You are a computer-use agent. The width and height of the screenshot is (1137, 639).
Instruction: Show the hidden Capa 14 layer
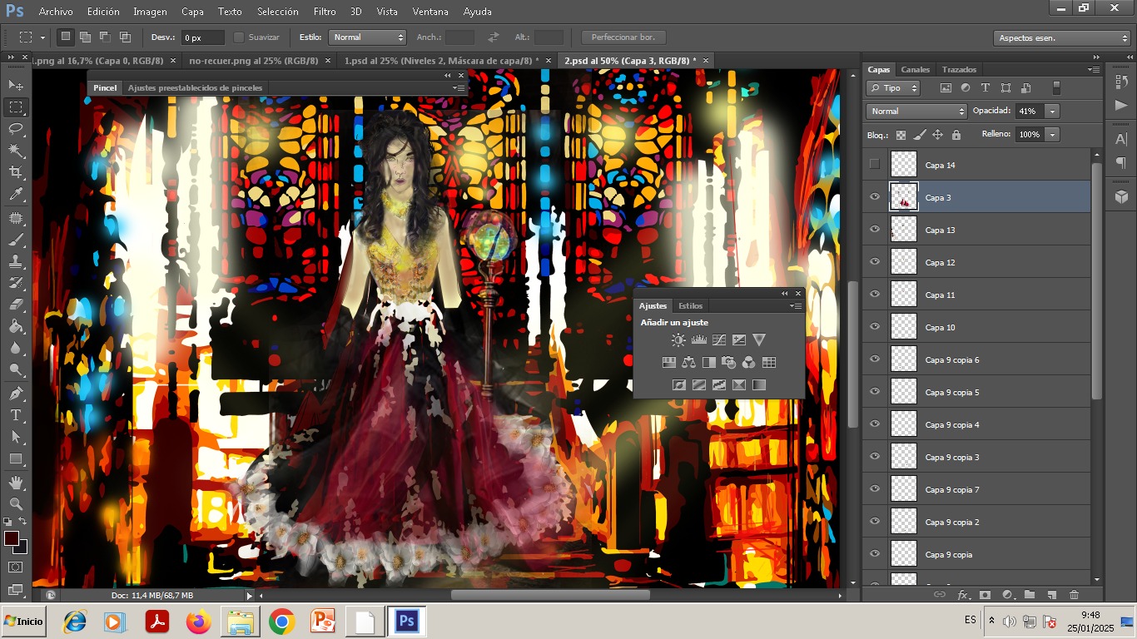[874, 165]
